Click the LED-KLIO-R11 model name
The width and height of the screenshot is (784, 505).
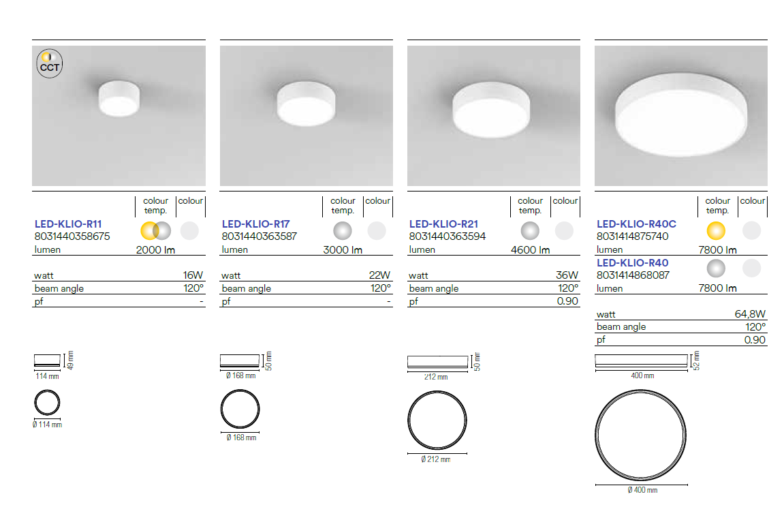(x=68, y=224)
